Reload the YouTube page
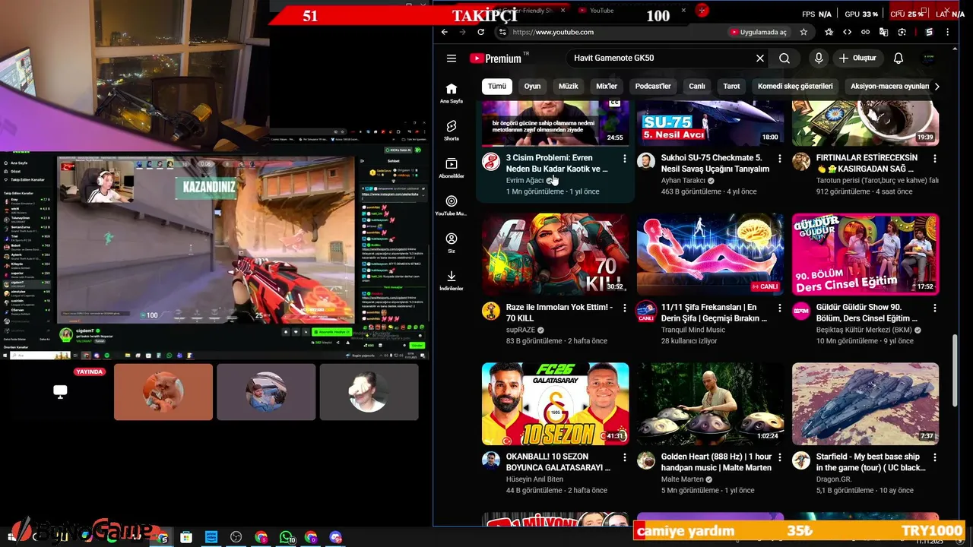 pos(480,32)
